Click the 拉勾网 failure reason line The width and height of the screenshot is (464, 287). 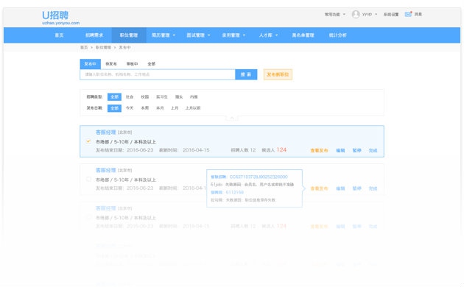(x=243, y=200)
